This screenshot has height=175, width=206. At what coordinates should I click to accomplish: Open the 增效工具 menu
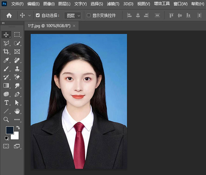[162, 4]
